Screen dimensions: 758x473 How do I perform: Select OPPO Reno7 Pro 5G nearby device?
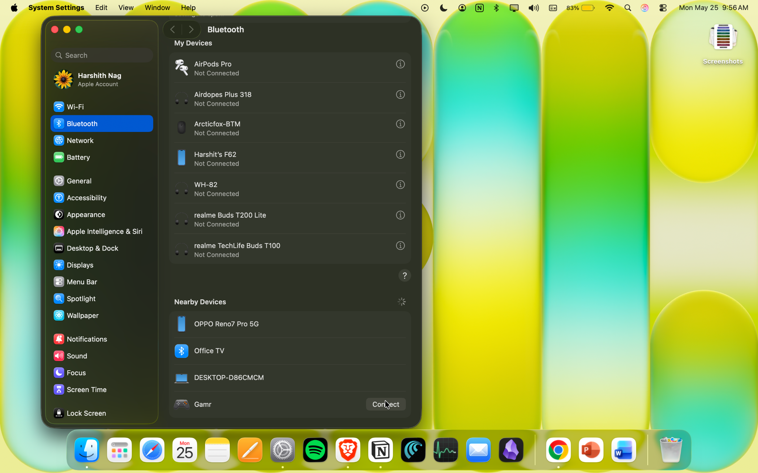(x=290, y=324)
